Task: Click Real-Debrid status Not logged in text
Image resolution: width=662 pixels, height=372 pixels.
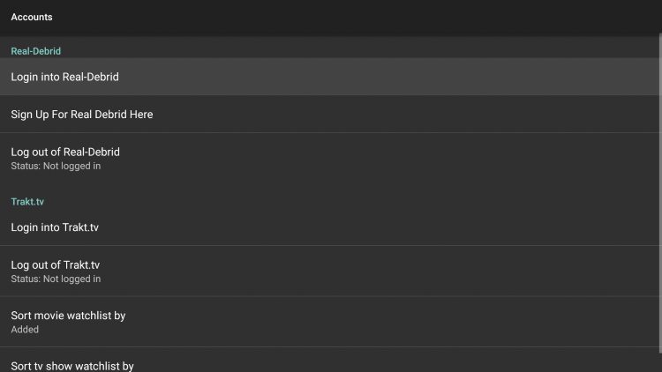Action: pos(56,167)
